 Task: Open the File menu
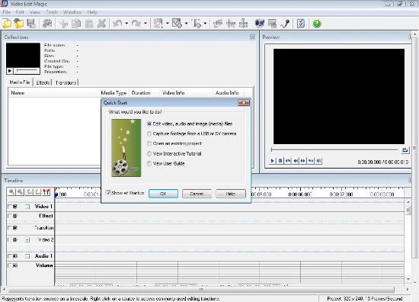click(6, 12)
